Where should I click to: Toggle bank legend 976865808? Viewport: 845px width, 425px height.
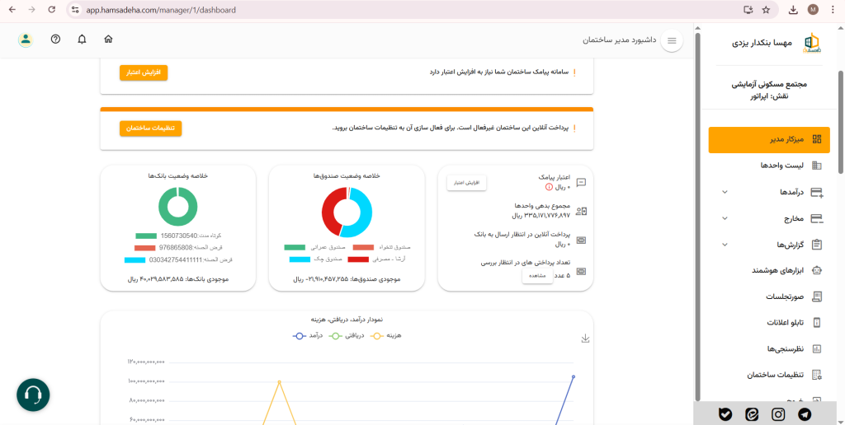coord(145,248)
